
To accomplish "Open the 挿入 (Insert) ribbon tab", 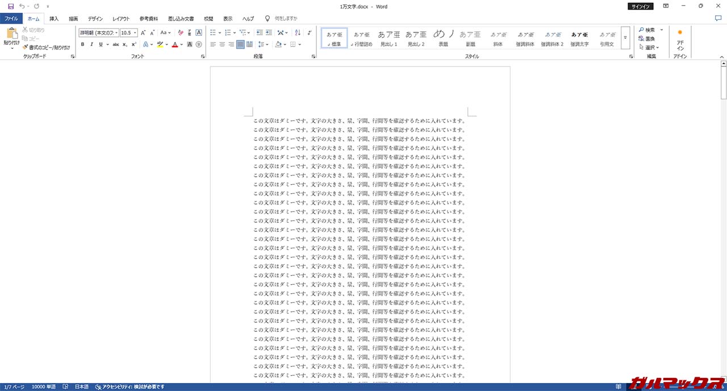I will 54,19.
